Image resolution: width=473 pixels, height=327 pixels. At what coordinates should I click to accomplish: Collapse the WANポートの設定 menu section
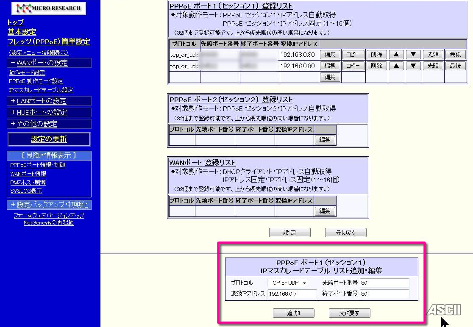pos(49,63)
